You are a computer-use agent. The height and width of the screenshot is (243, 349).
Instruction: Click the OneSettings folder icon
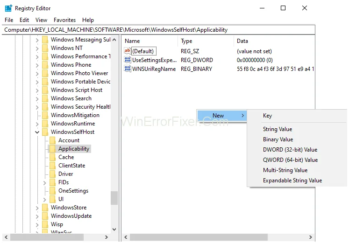point(52,191)
